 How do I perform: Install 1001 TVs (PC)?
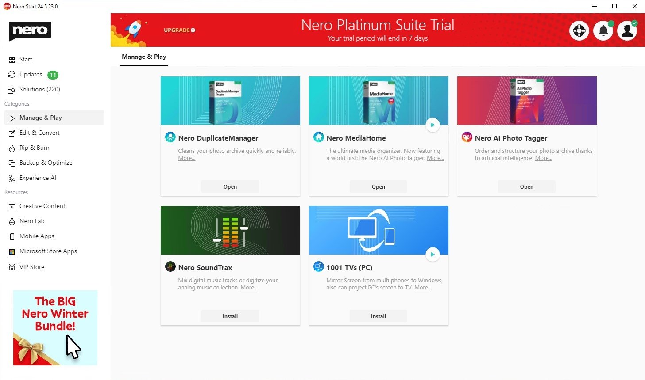pos(379,316)
